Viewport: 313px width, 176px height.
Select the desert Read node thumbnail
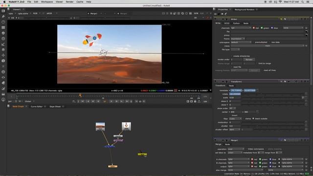pos(100,127)
